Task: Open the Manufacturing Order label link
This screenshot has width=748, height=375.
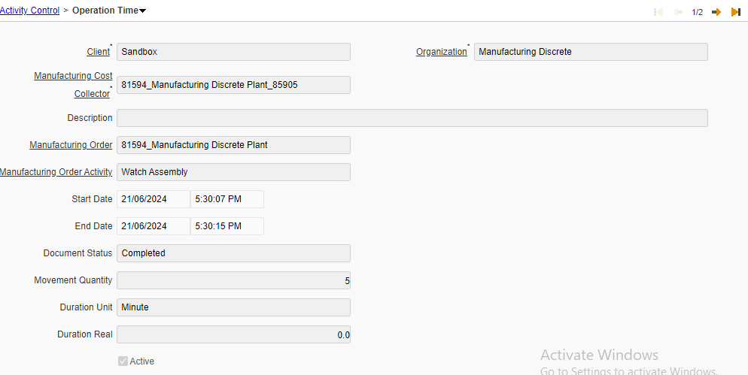Action: coord(71,145)
